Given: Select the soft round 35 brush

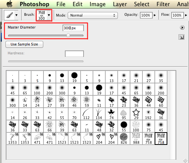Looking at the screenshot, I should 161,77.
